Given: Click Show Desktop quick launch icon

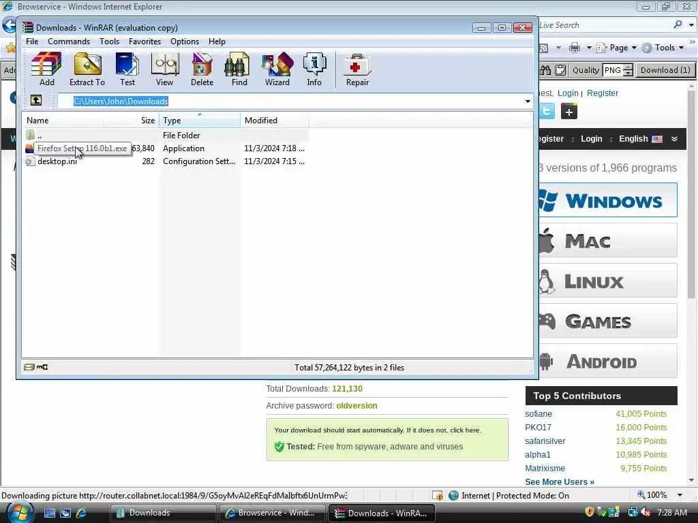Looking at the screenshot, I should coord(49,513).
